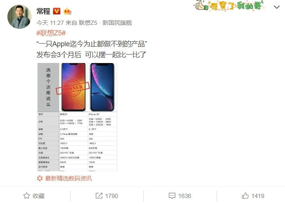Click the device source 联想Z5 · 新国民旗舰
Image resolution: width=285 pixels, height=205 pixels.
tap(105, 23)
